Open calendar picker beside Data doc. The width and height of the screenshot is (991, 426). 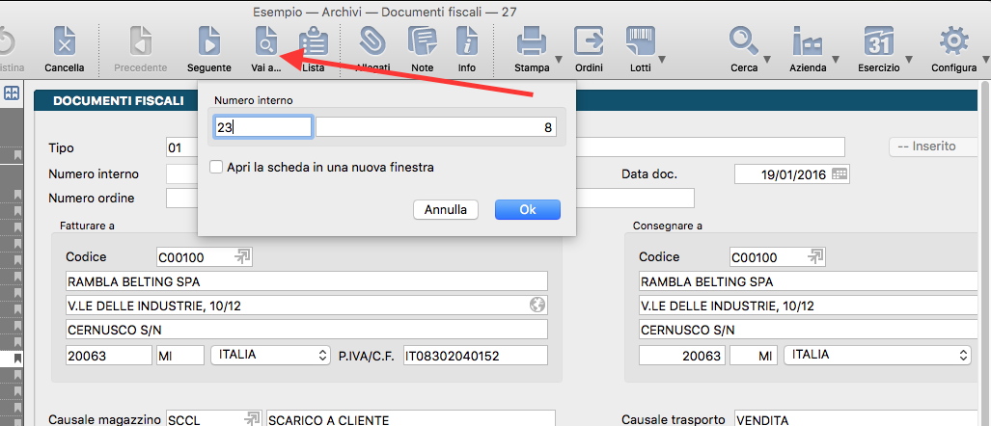[840, 173]
